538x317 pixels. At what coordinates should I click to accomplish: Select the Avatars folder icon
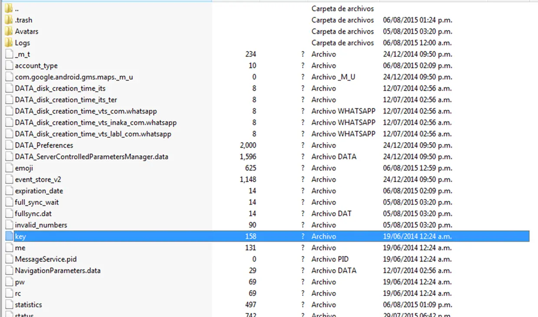9,31
